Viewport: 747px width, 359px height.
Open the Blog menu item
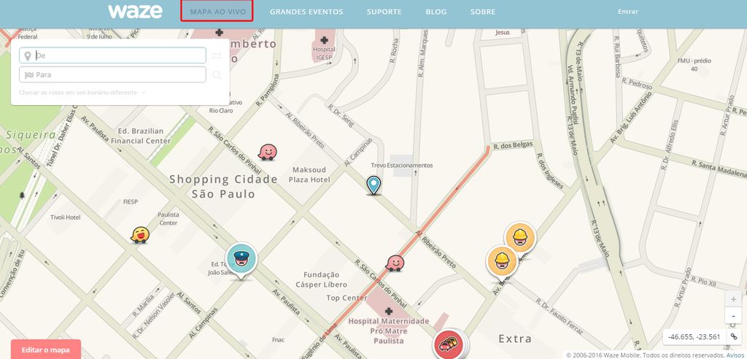[436, 12]
